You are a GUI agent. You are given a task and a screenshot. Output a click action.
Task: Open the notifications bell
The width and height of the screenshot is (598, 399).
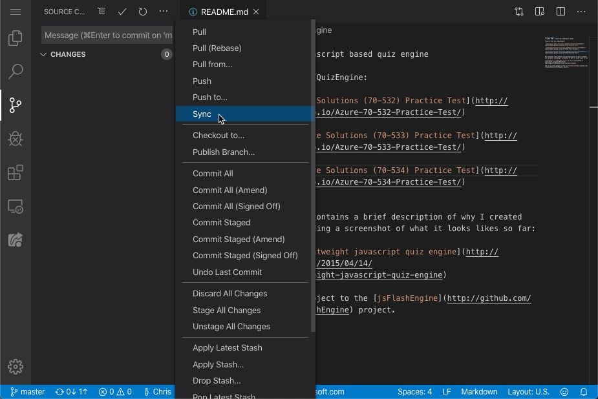click(x=584, y=392)
